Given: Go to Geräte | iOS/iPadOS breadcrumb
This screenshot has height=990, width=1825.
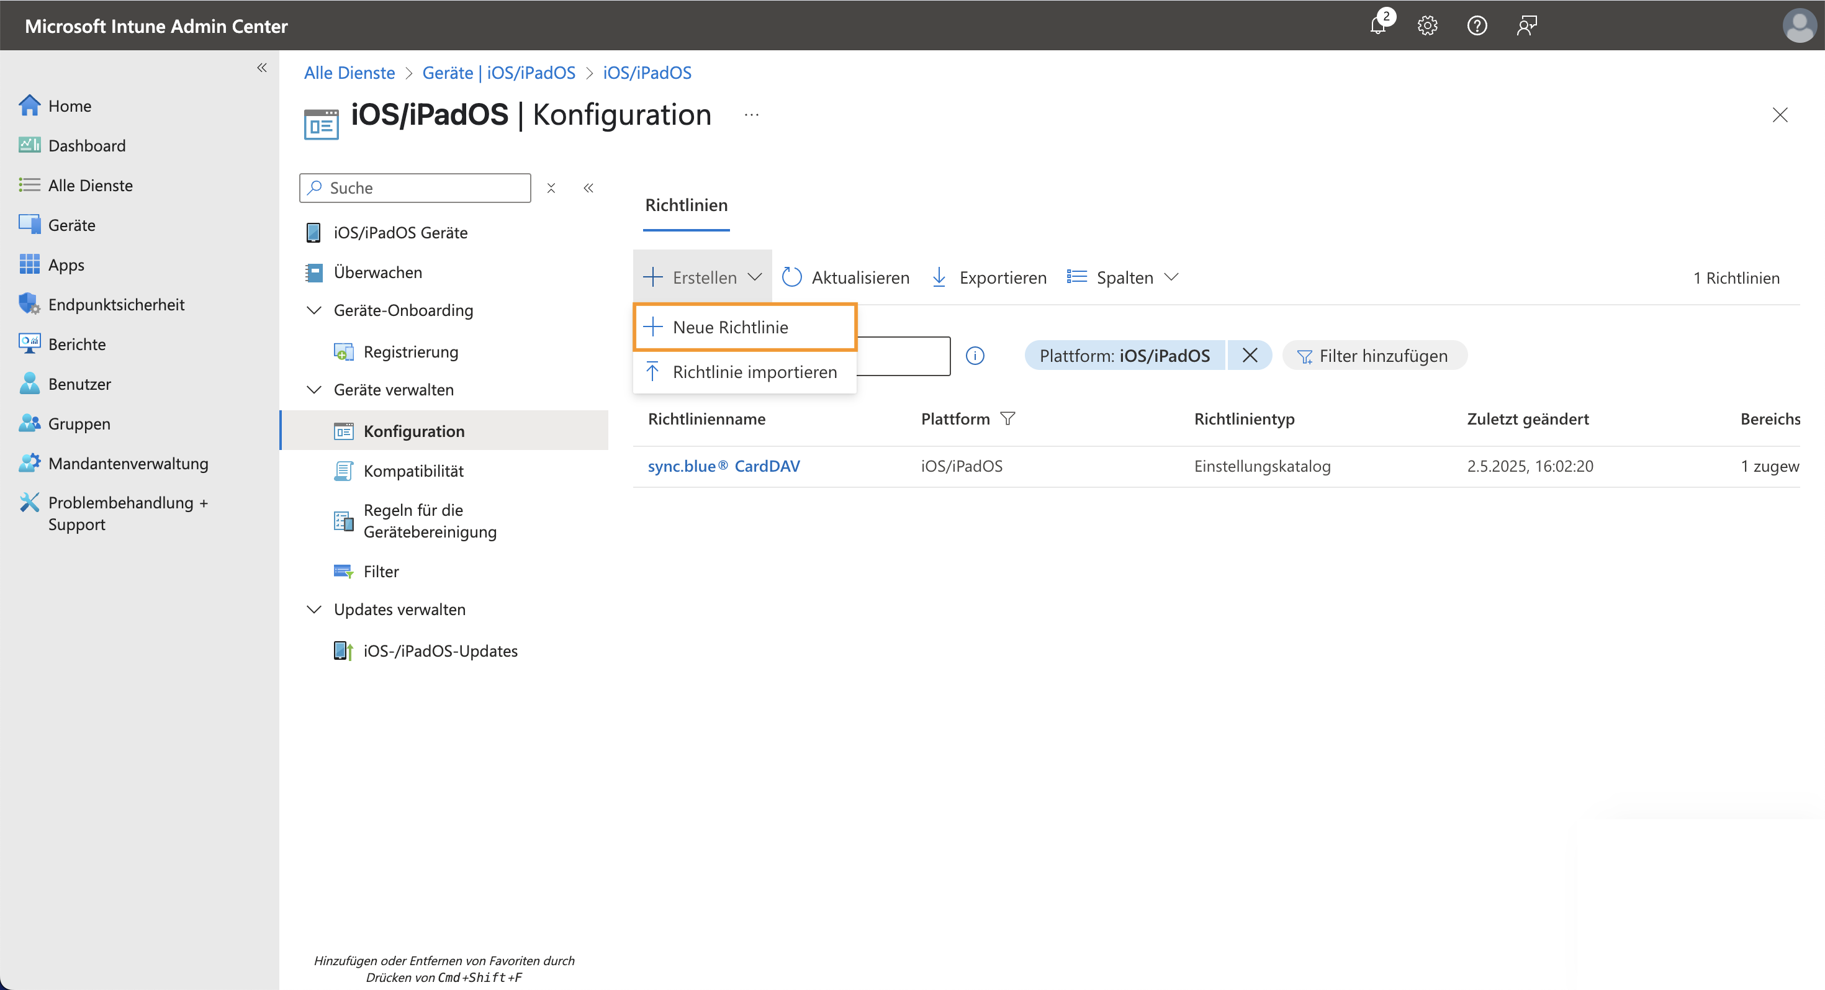Looking at the screenshot, I should (498, 72).
